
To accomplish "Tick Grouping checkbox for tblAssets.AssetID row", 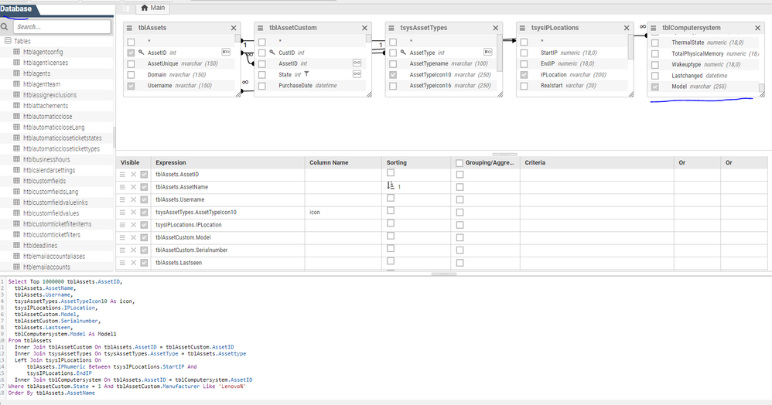I will (x=459, y=175).
